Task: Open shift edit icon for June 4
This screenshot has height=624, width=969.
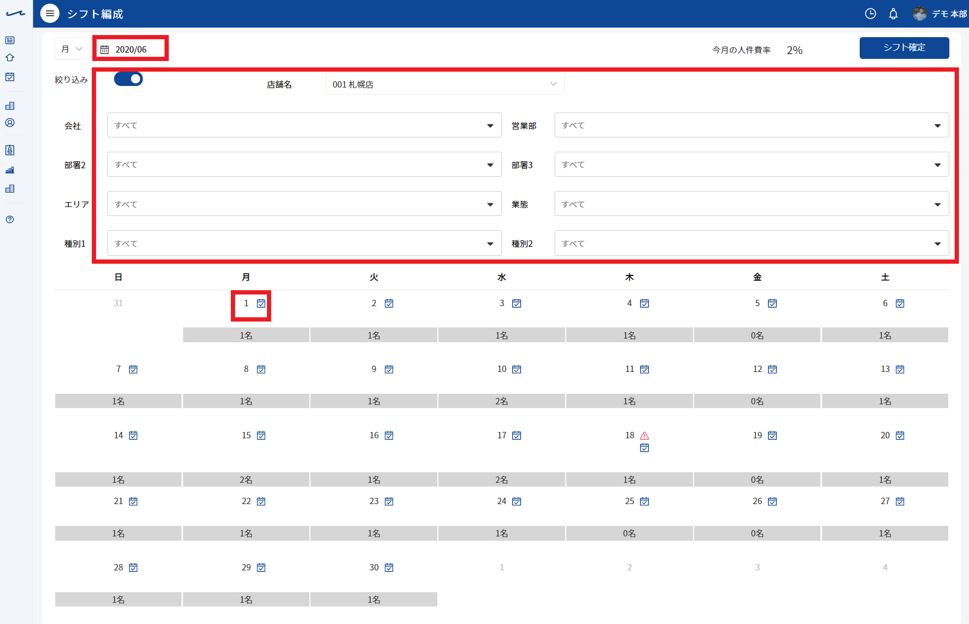Action: coord(645,304)
